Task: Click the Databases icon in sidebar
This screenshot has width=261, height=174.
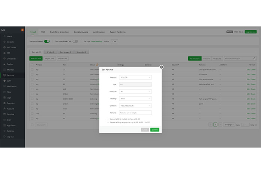Action: (x=3, y=58)
